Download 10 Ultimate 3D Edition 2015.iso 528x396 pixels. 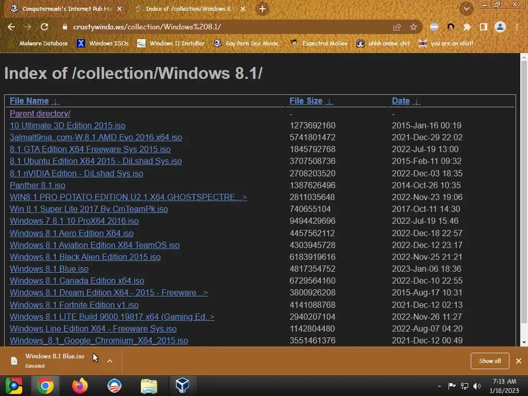(x=68, y=126)
